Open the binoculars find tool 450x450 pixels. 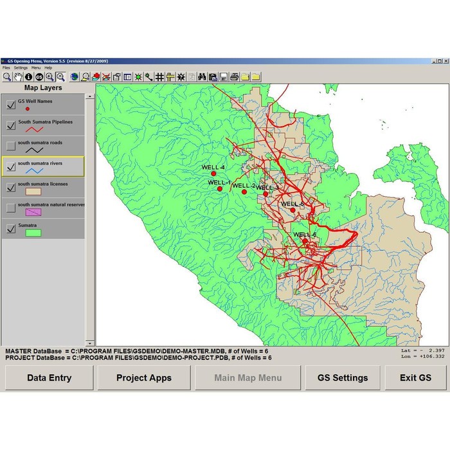201,77
